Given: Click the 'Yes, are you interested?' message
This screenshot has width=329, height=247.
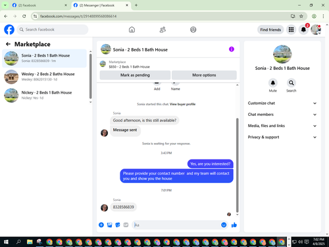Looking at the screenshot, I should coord(210,164).
